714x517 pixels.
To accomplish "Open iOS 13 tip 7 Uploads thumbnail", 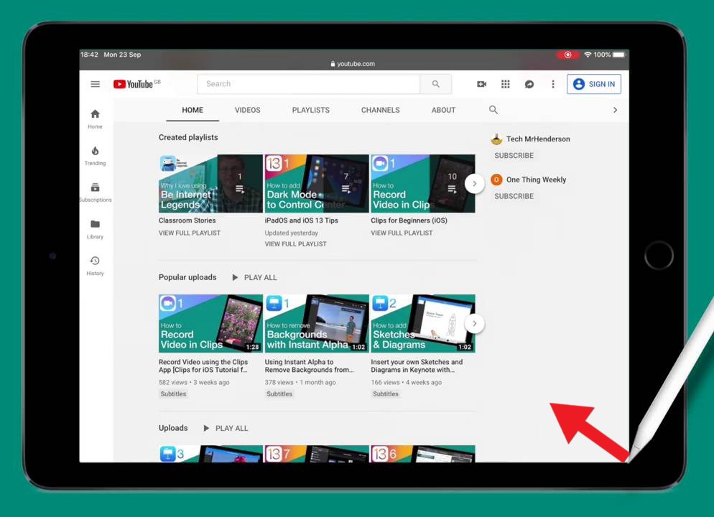I will [317, 454].
